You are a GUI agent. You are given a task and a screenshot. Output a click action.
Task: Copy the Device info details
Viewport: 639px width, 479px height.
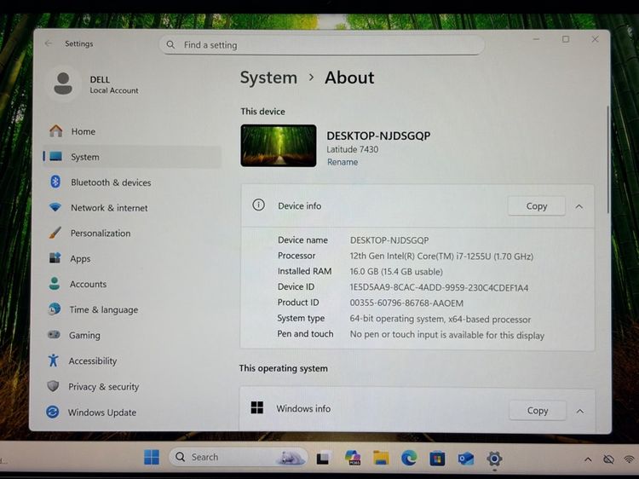point(536,206)
